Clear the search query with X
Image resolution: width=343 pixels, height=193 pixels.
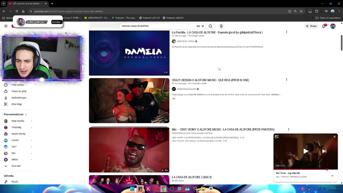click(203, 26)
